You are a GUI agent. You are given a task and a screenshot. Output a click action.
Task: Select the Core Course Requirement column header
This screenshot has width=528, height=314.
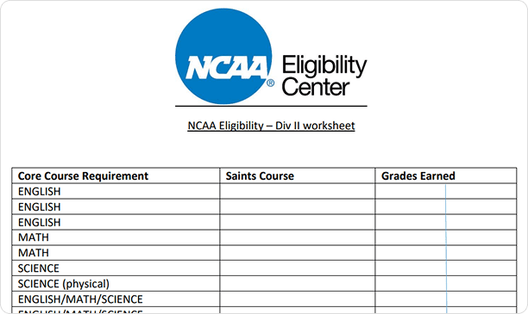click(x=83, y=176)
